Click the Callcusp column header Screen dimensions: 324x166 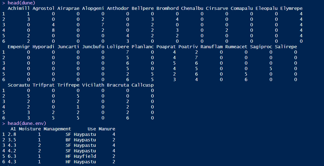pos(143,85)
